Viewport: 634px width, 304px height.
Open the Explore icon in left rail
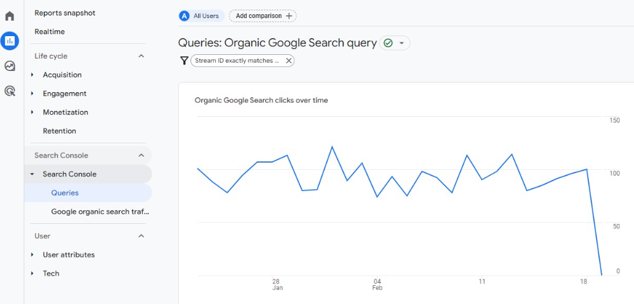(10, 66)
